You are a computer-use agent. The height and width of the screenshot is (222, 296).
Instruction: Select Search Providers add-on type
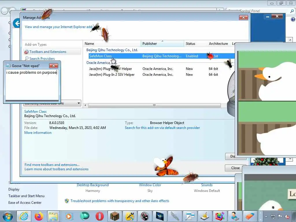pos(42,58)
